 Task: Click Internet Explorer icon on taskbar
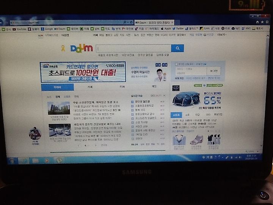[x=24, y=160]
